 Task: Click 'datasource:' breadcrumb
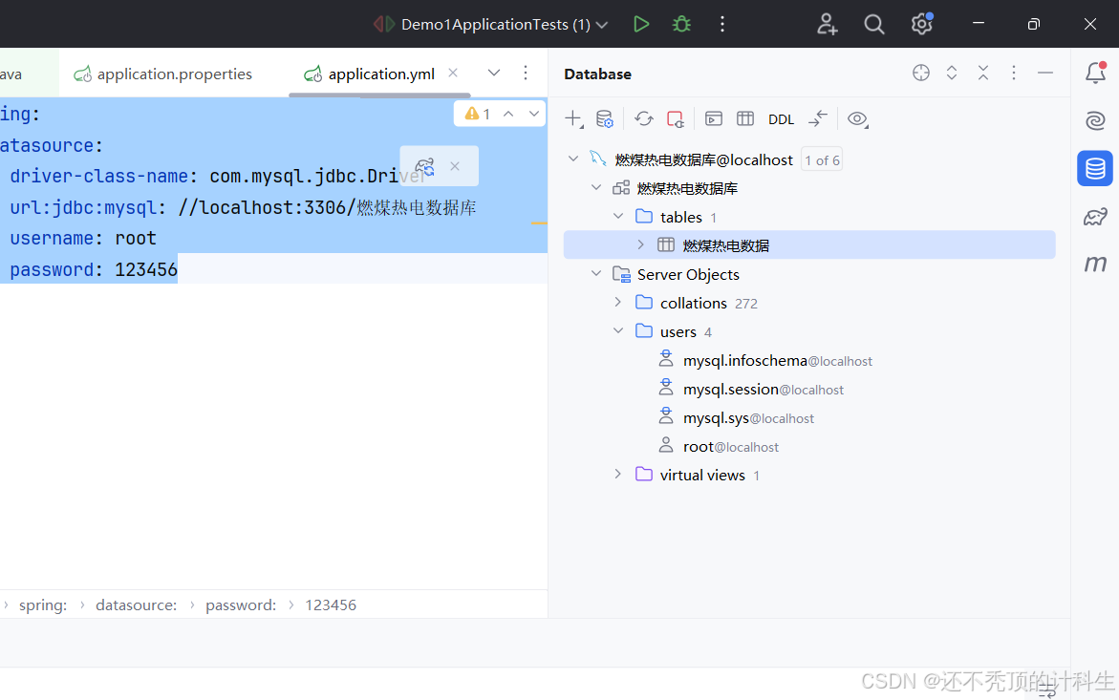[137, 605]
